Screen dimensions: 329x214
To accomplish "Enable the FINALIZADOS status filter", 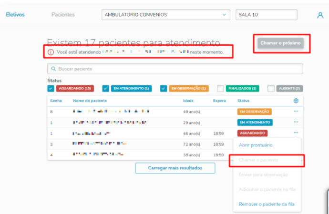I will pyautogui.click(x=220, y=89).
